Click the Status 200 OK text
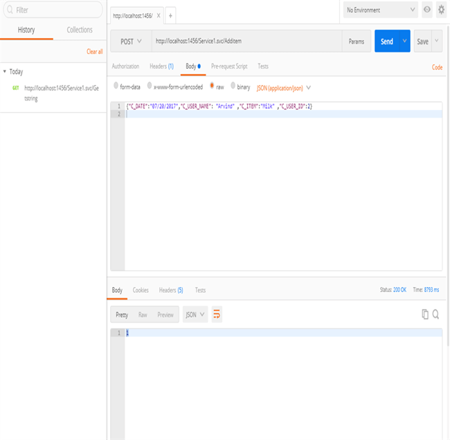The image size is (450, 440). coord(393,290)
